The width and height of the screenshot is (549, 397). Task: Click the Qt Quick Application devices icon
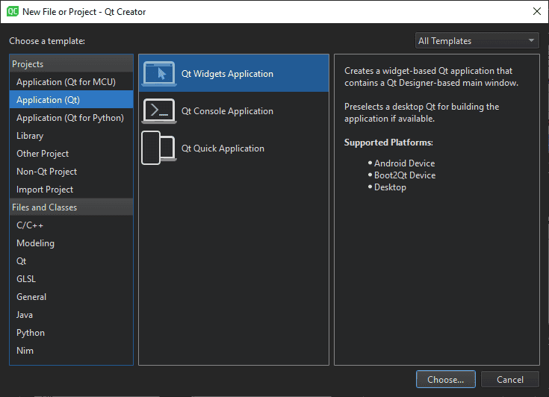159,148
